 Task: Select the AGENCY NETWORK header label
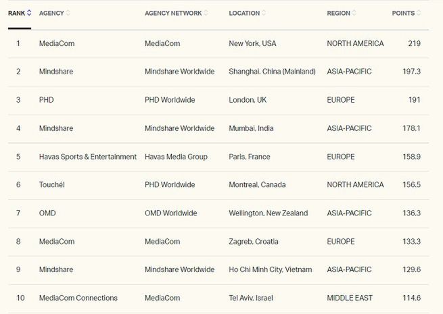tap(172, 13)
